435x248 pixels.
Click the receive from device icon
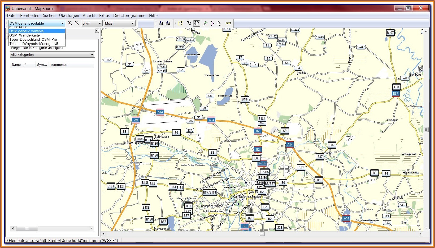168,23
